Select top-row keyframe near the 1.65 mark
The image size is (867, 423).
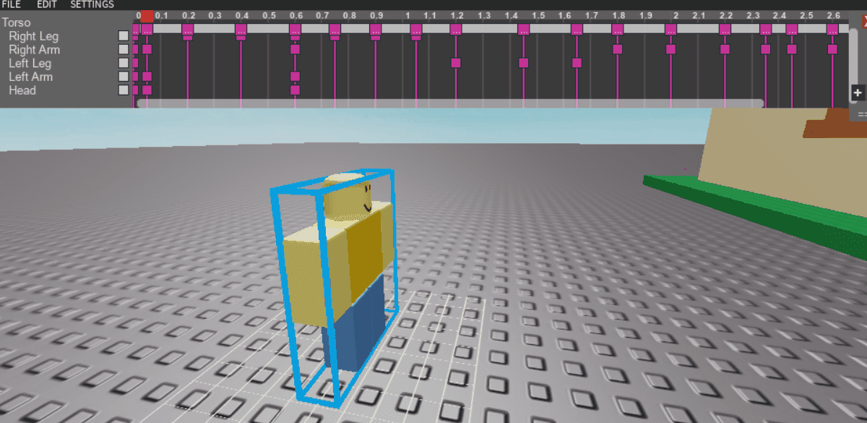[577, 29]
